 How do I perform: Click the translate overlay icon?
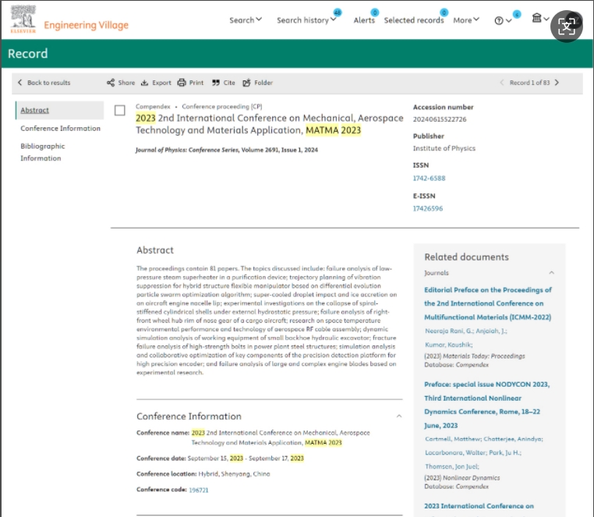click(567, 27)
